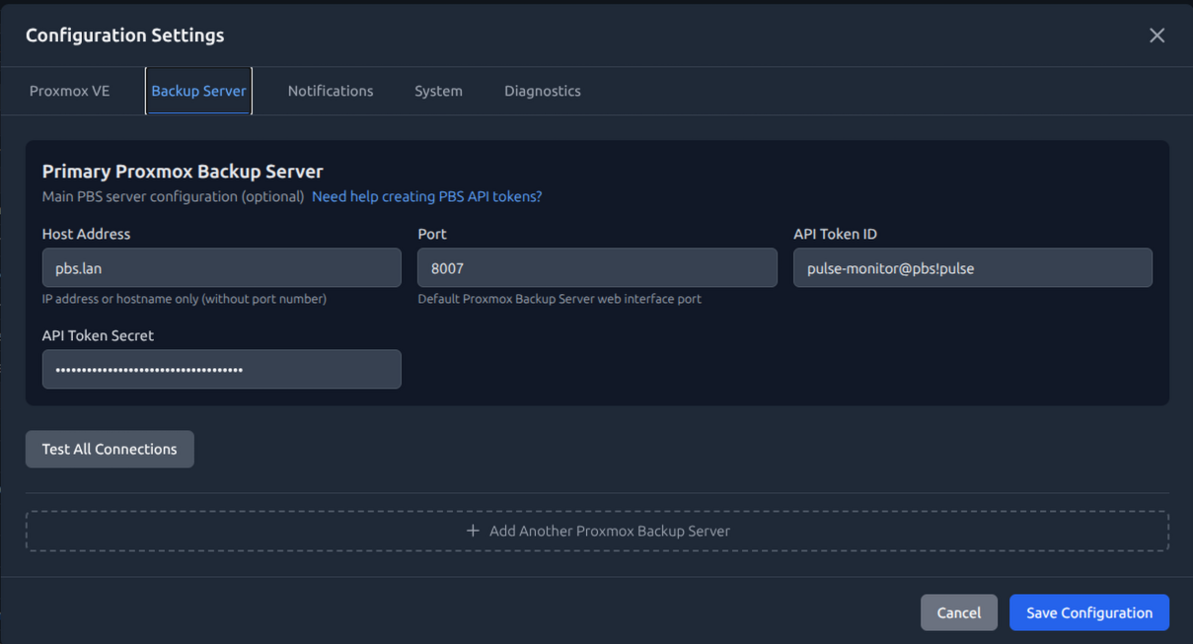
Task: Click into the API Token ID field
Action: pyautogui.click(x=972, y=268)
